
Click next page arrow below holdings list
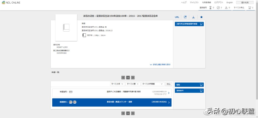[x=133, y=113]
